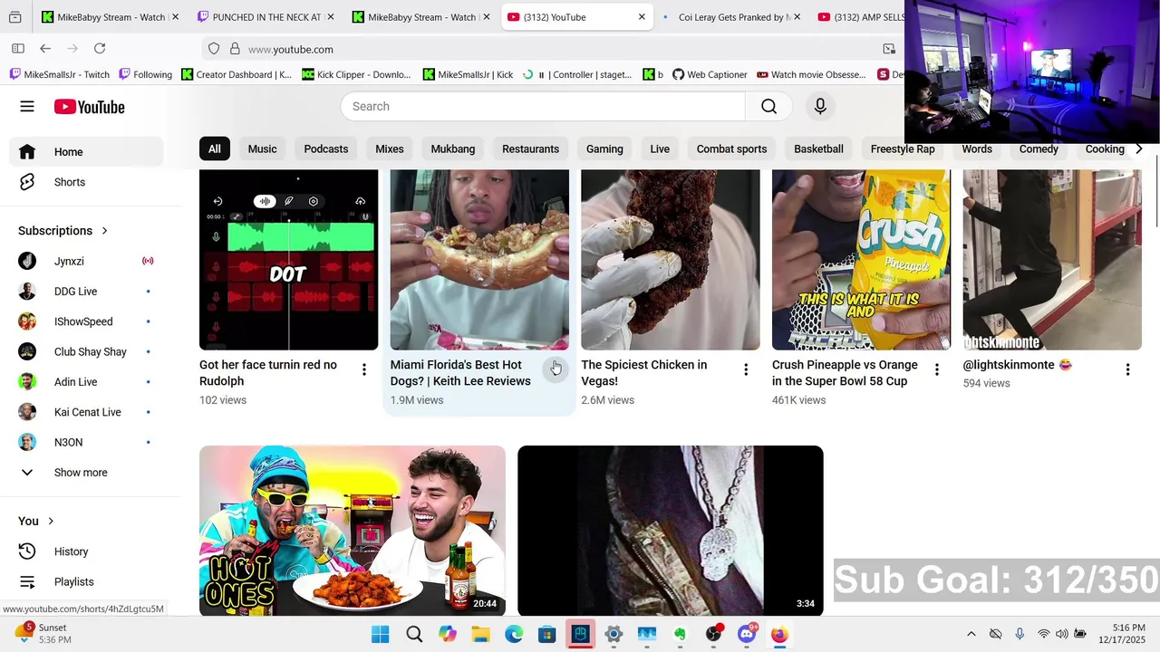The width and height of the screenshot is (1160, 652).
Task: Open options for The Spiciest Chicken short
Action: (746, 369)
